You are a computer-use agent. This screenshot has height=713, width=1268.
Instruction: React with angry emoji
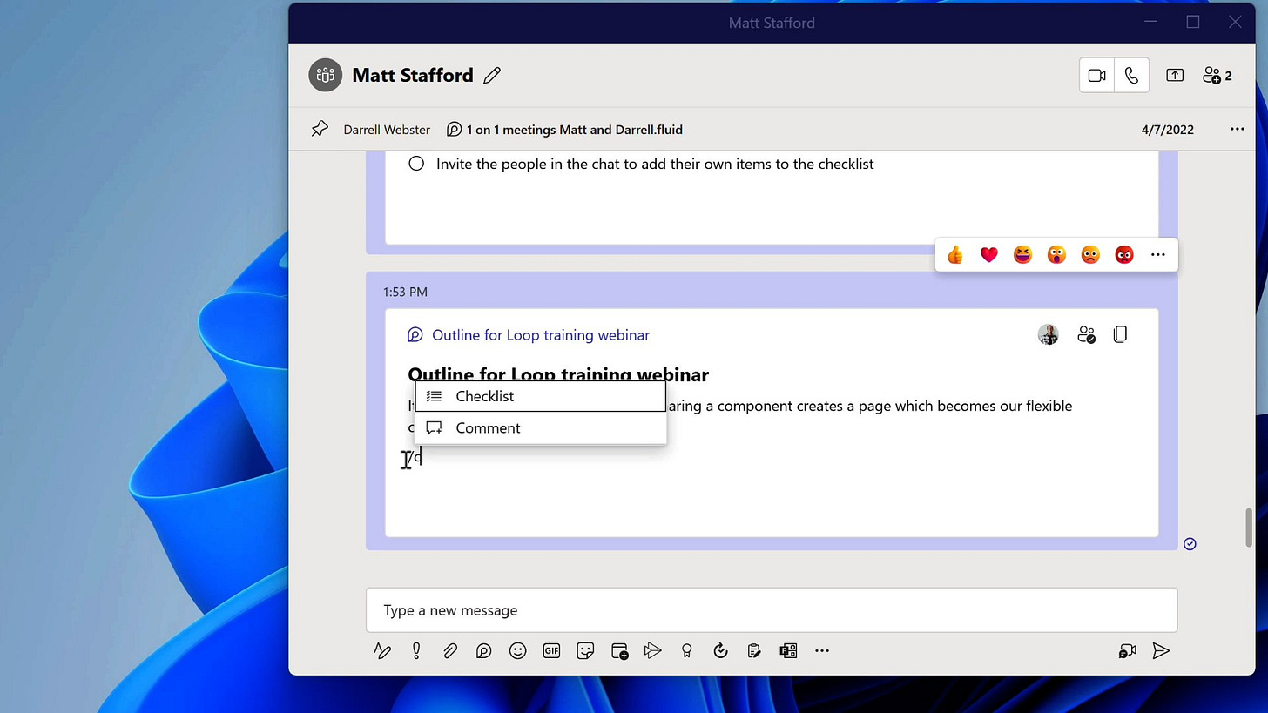[1124, 255]
